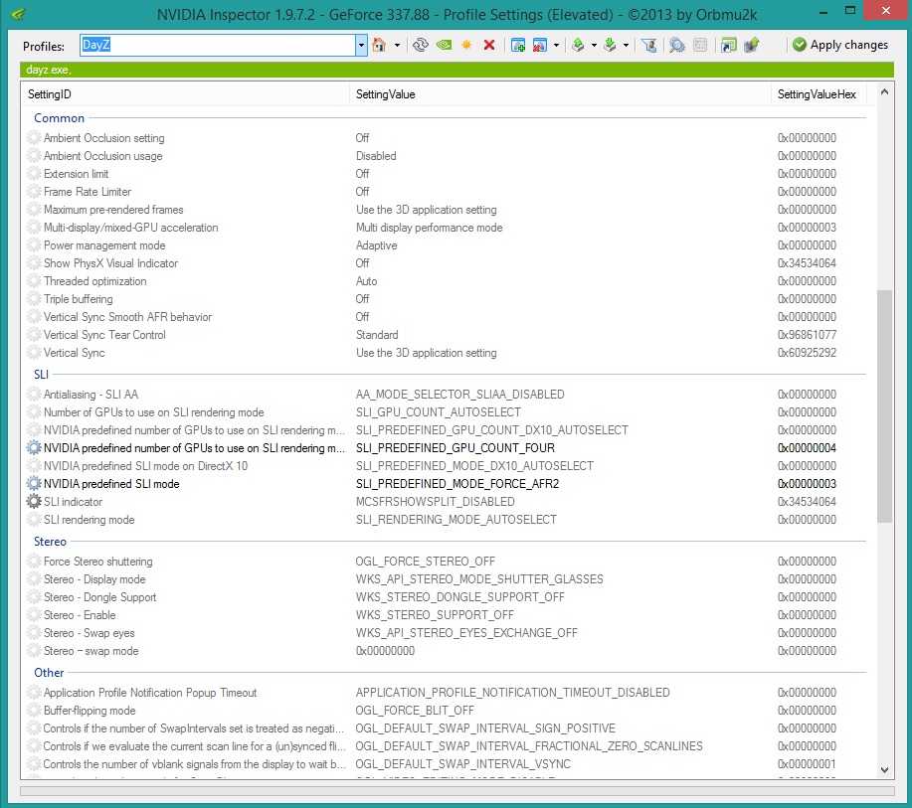The width and height of the screenshot is (912, 808).
Task: Click the export profile green up-arrow icon
Action: point(578,45)
